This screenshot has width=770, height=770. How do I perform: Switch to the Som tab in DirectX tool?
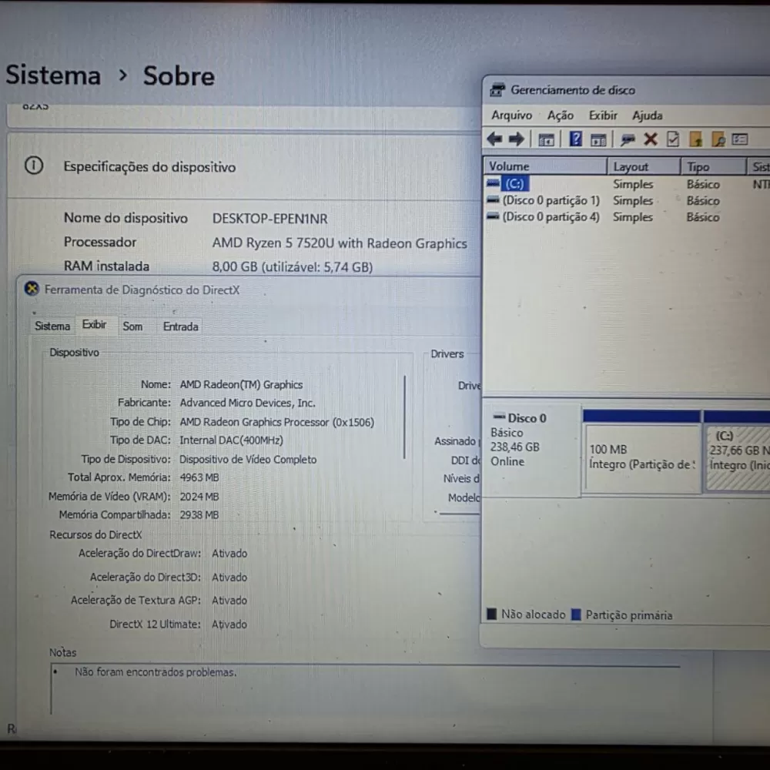click(132, 326)
